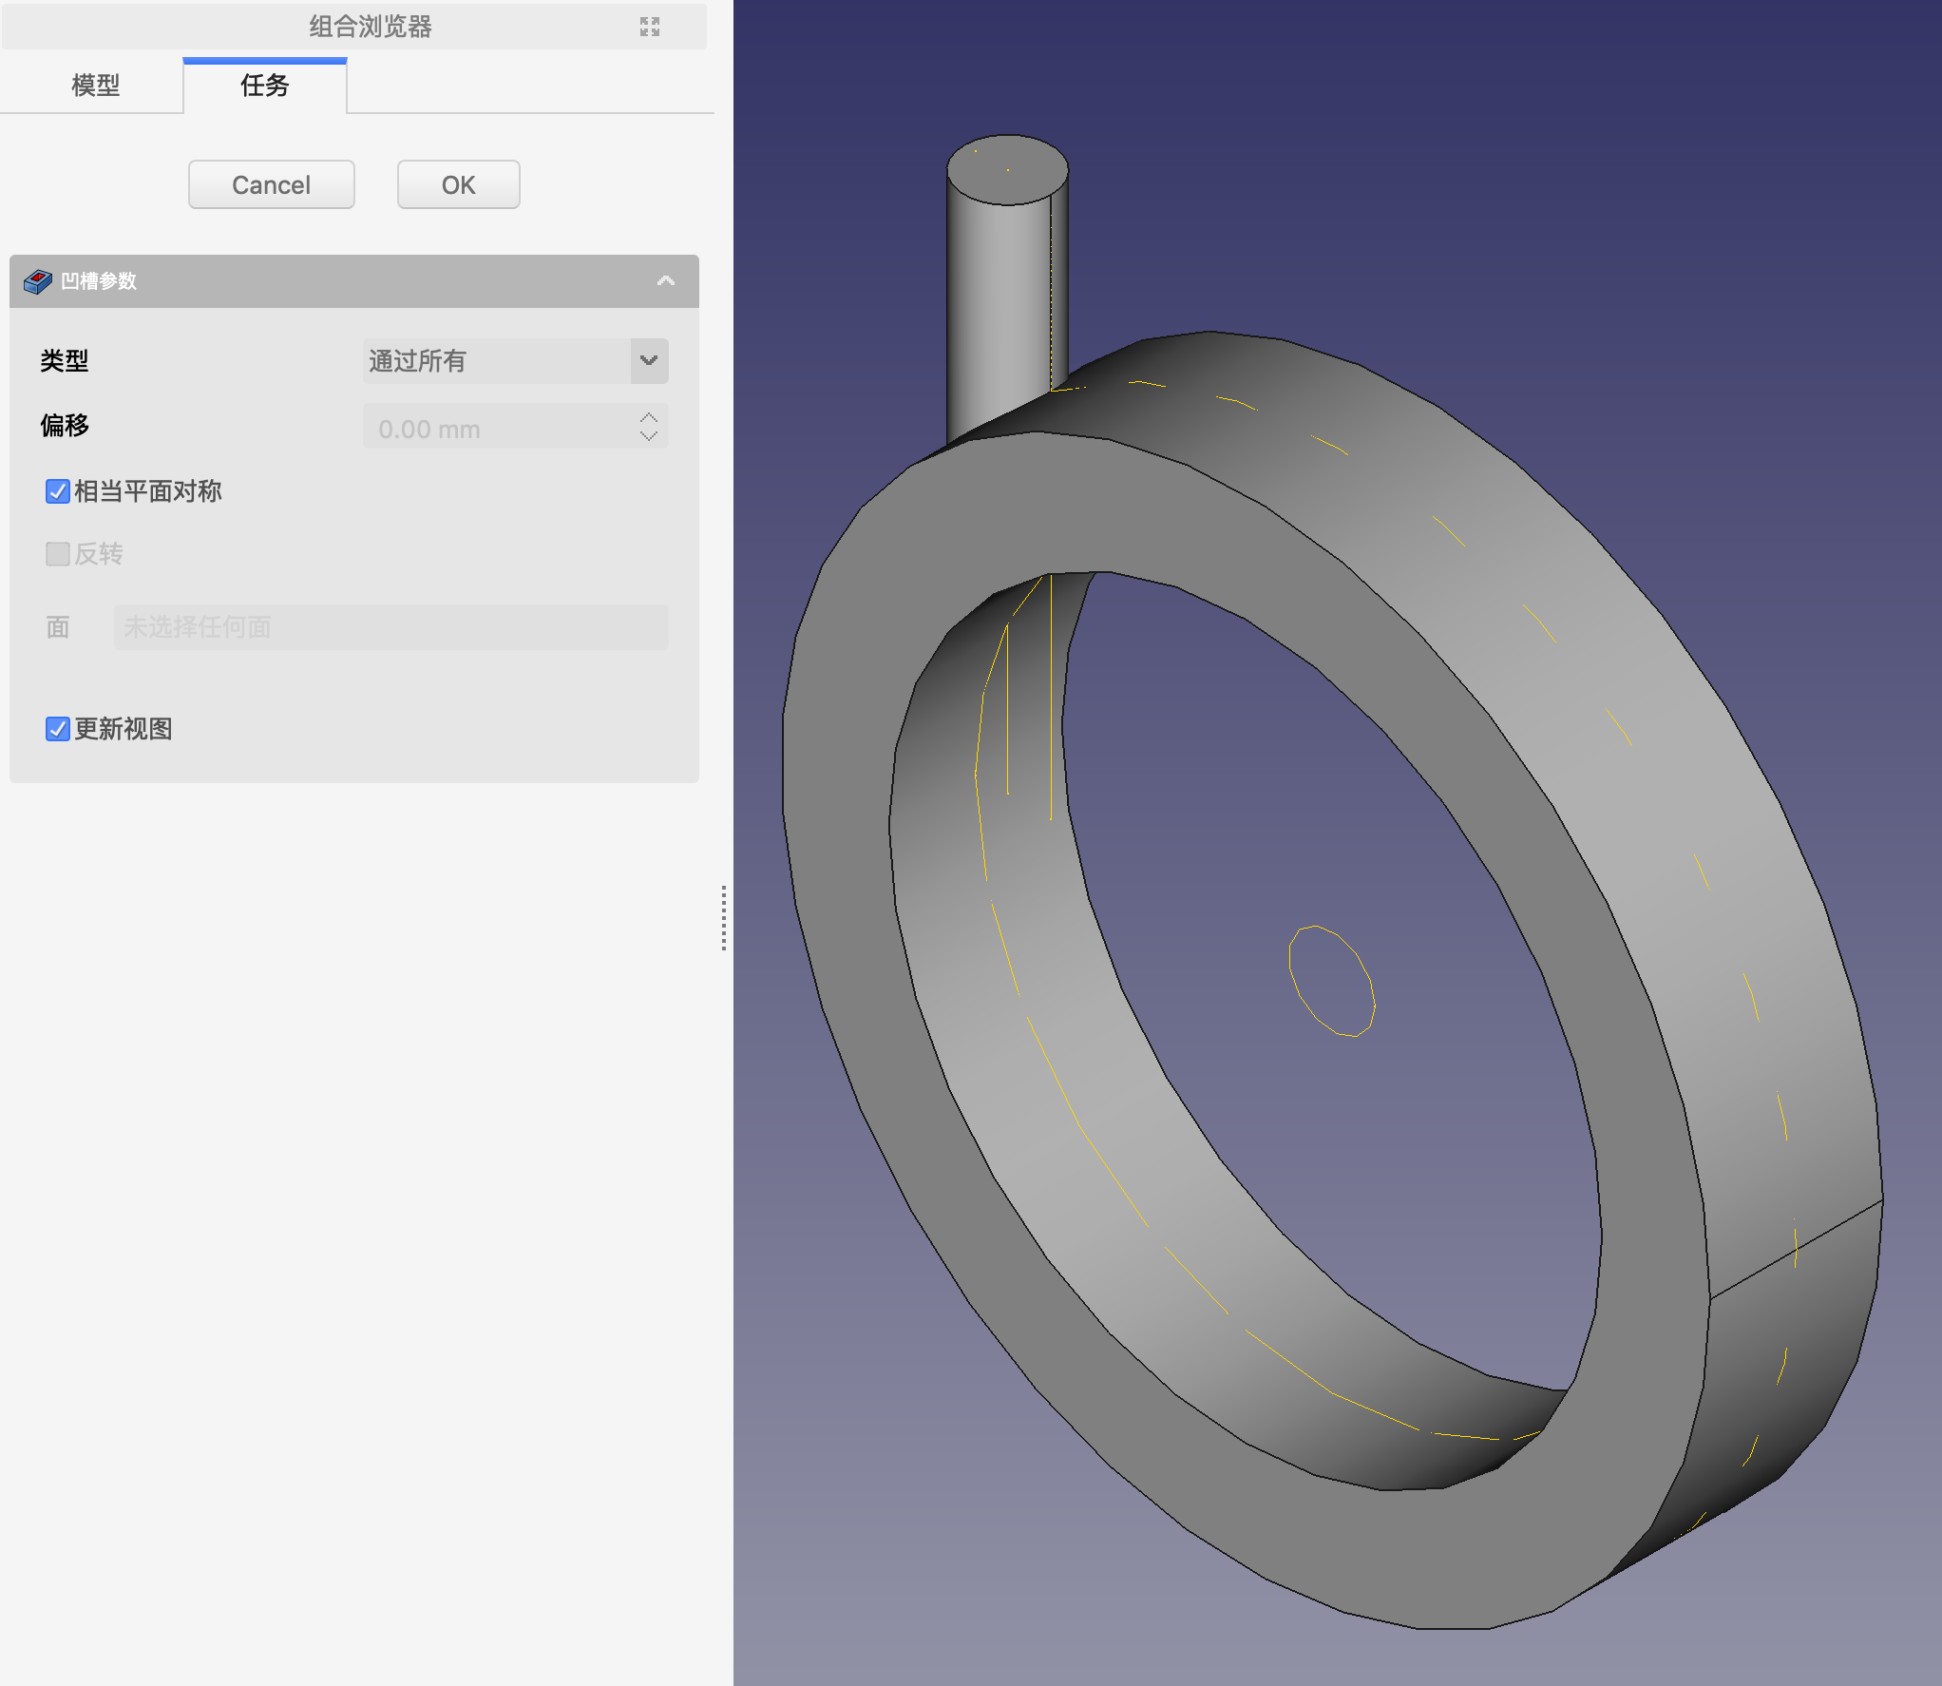Confirm with the OK button
Screen dimensions: 1942x1686
click(x=458, y=184)
